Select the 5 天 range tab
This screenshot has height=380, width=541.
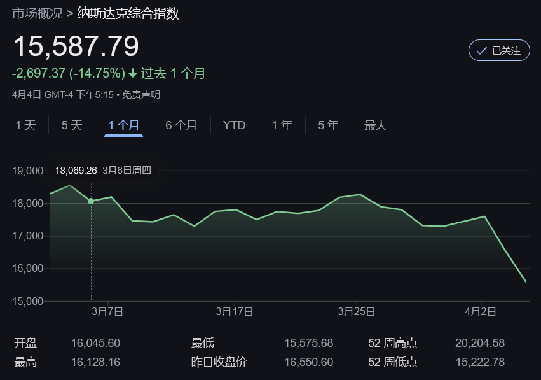click(72, 125)
